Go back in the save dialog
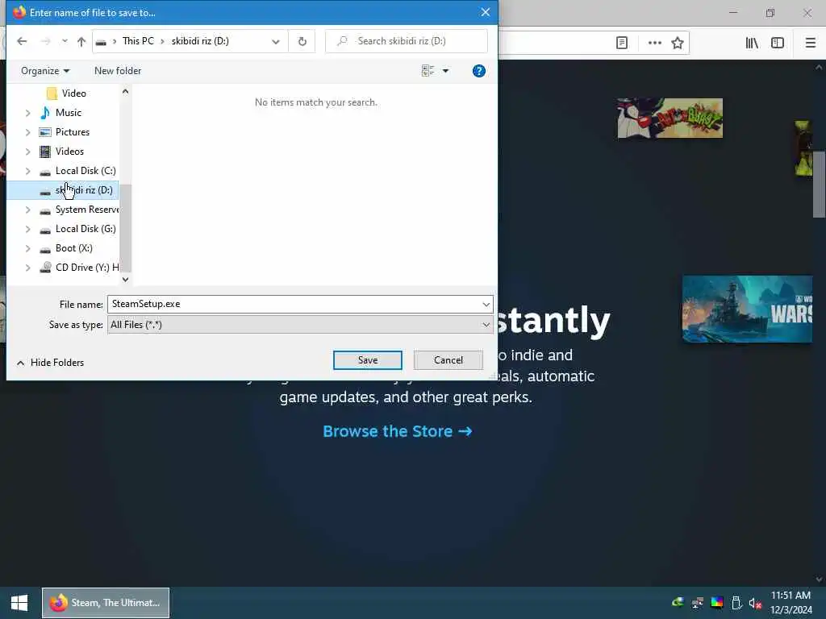Viewport: 826px width, 619px height. pyautogui.click(x=22, y=41)
